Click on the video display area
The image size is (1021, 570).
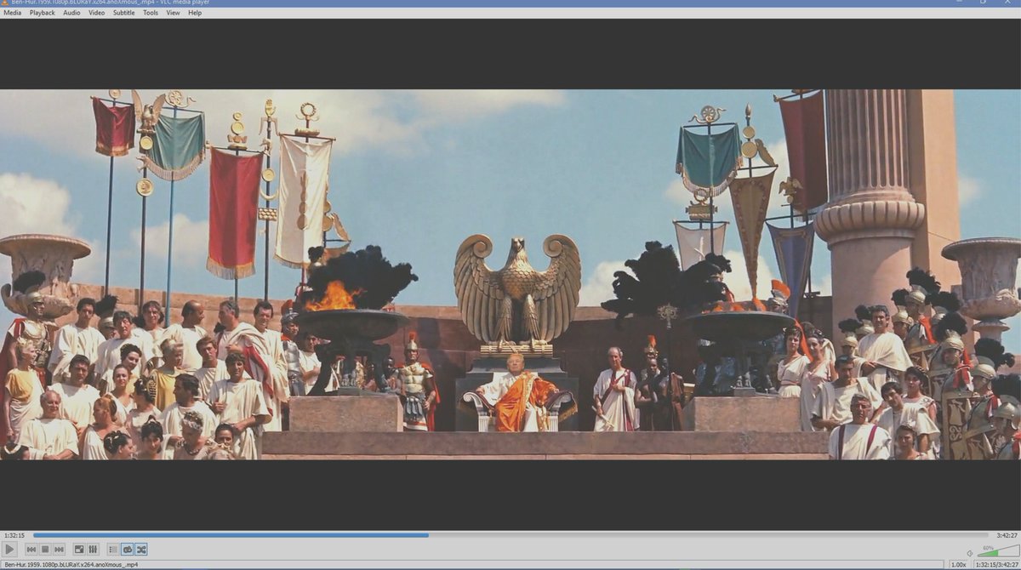pos(510,274)
